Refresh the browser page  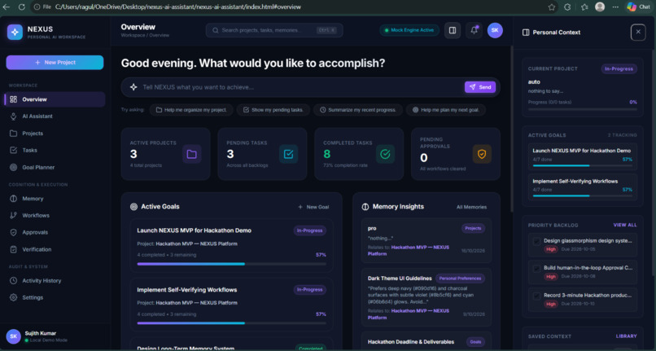coord(21,7)
